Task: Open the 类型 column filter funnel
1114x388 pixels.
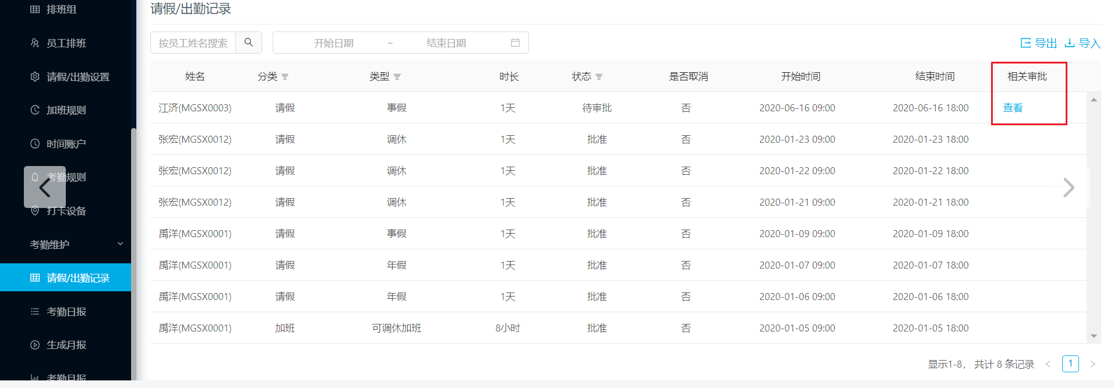Action: point(397,77)
